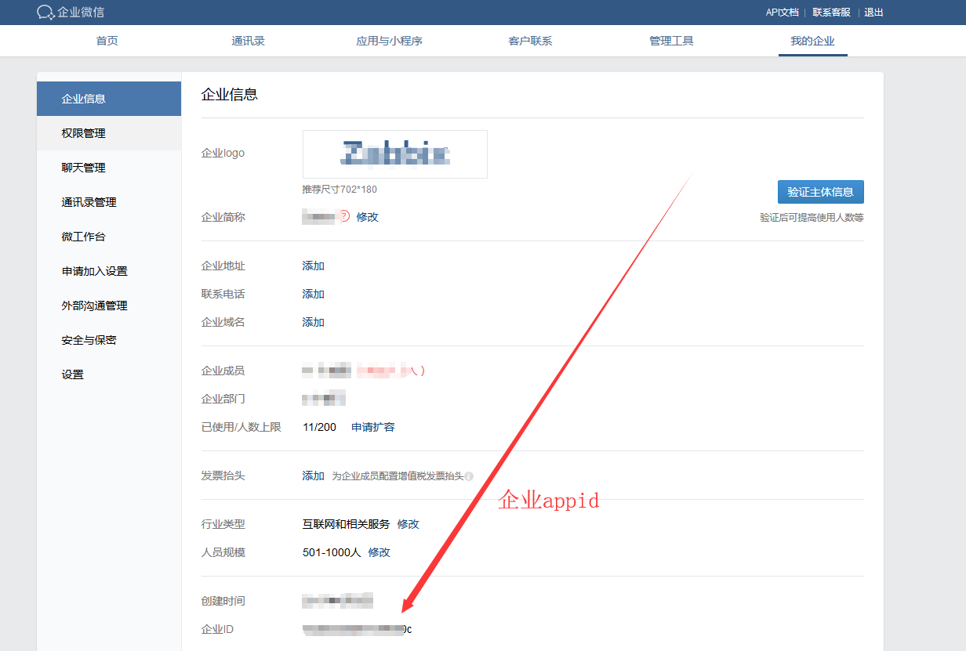This screenshot has height=651, width=966.
Task: Select 聊天管理 in the sidebar
Action: tap(83, 168)
